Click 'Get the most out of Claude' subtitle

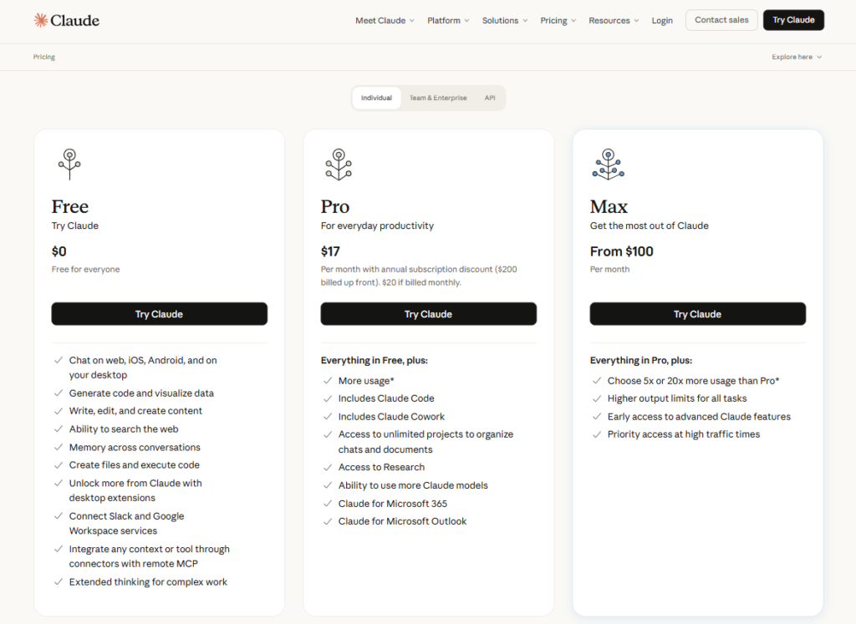[x=649, y=226]
